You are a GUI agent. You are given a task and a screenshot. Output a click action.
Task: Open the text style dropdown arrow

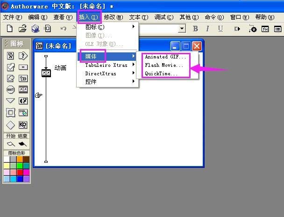pyautogui.click(x=182, y=29)
